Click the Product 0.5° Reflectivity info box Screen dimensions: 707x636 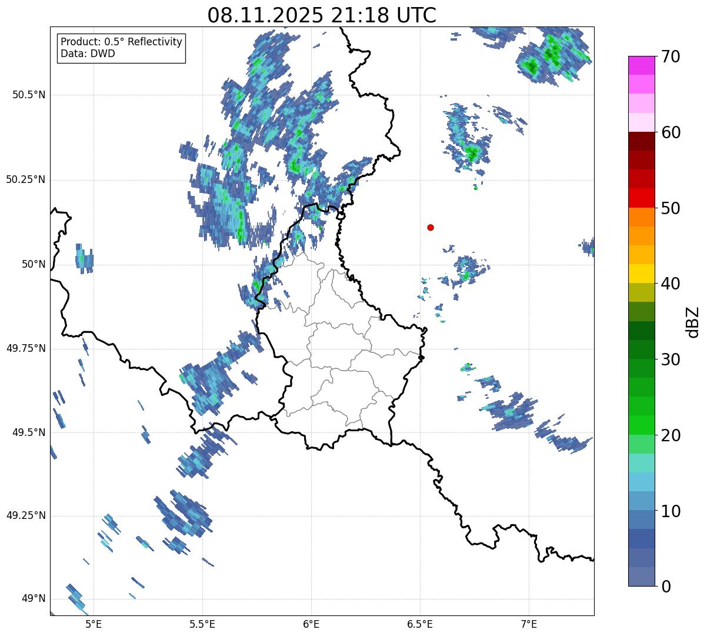coord(121,48)
